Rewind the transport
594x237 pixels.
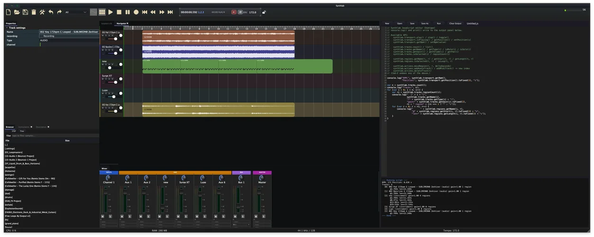click(x=153, y=12)
